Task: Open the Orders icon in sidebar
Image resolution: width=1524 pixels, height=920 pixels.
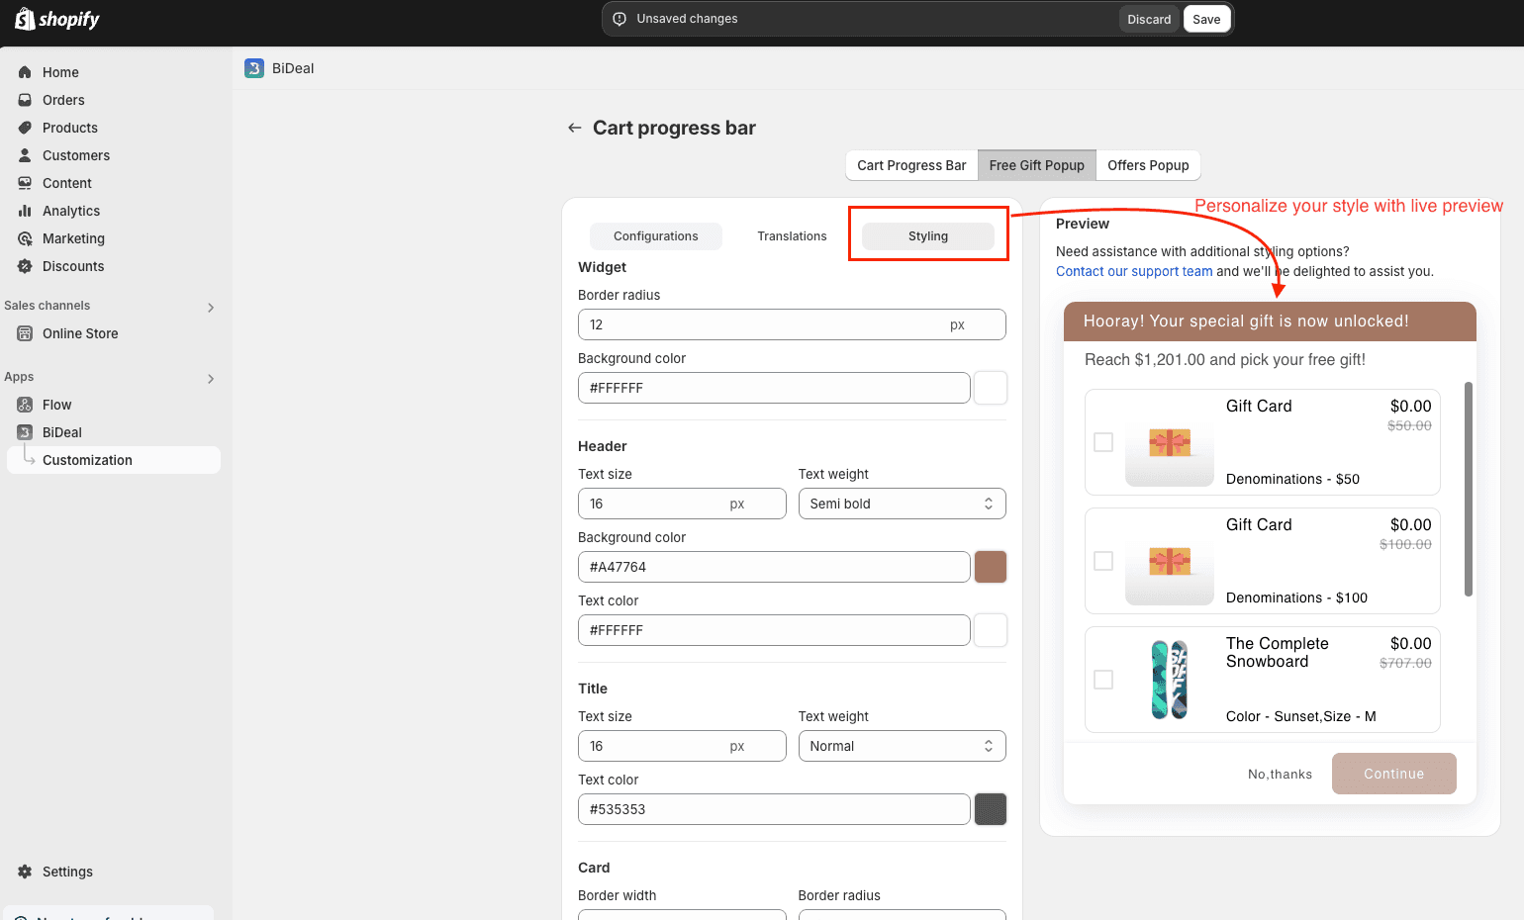Action: (25, 100)
